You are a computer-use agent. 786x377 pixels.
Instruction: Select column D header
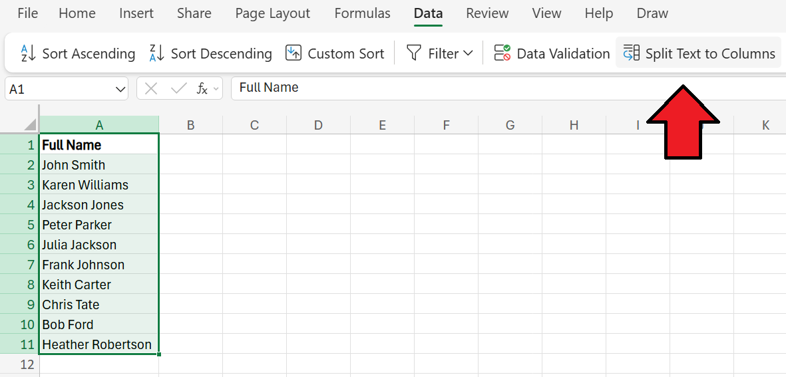(318, 125)
